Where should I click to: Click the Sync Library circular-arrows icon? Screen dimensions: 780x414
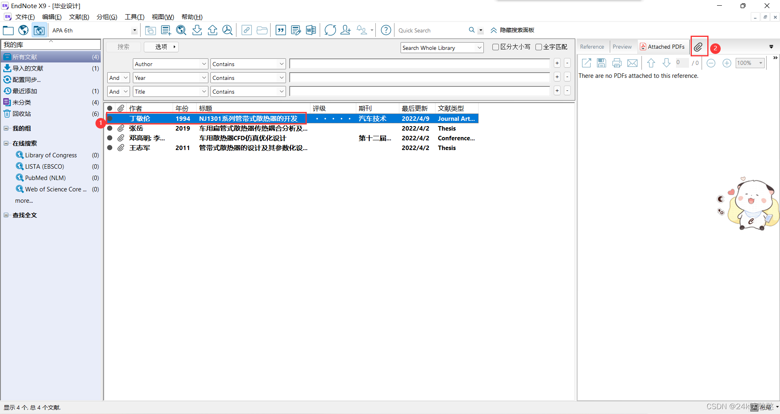[x=330, y=30]
